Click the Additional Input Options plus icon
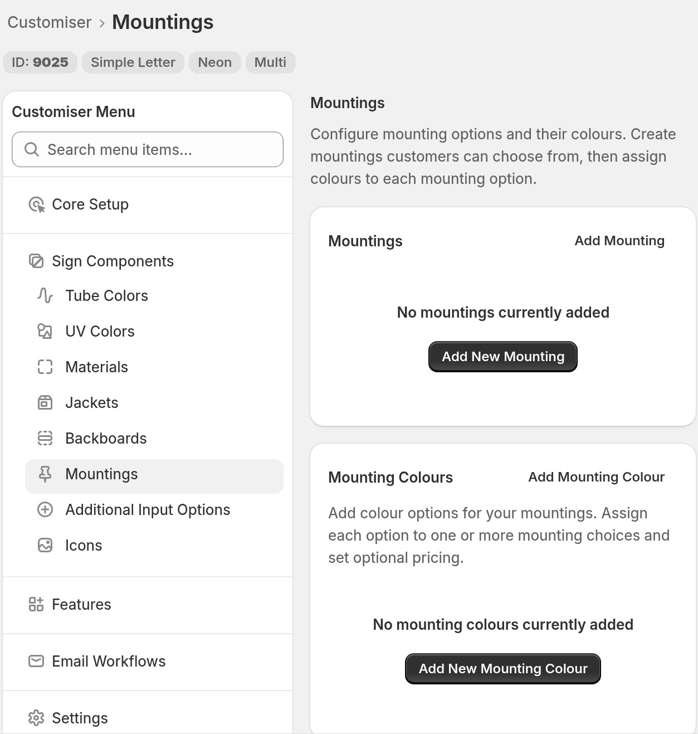 45,509
